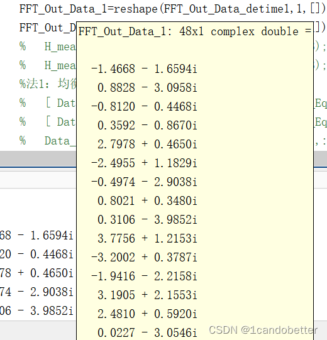Select value -2.4955 + 1.1829i in tooltip
Screen dimensions: 327x340
click(x=144, y=163)
